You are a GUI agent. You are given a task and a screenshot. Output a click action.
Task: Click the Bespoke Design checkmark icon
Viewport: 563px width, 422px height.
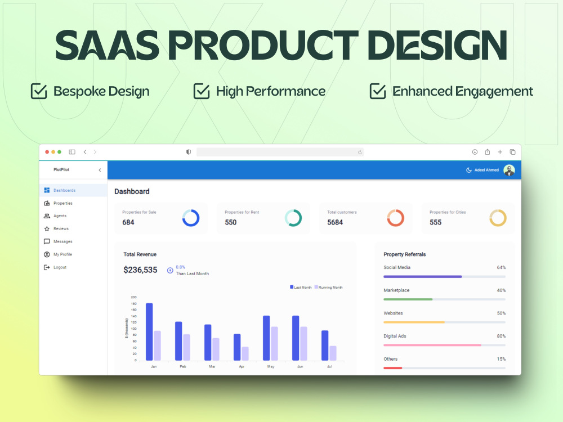39,91
